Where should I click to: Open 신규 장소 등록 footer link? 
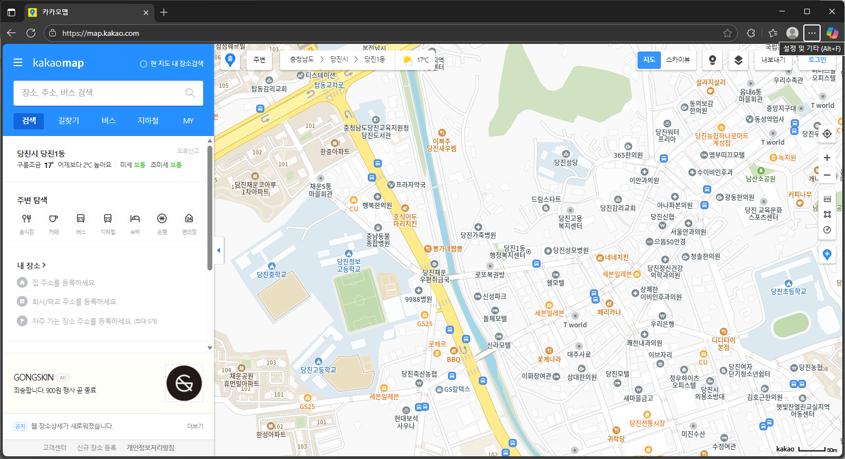click(96, 448)
